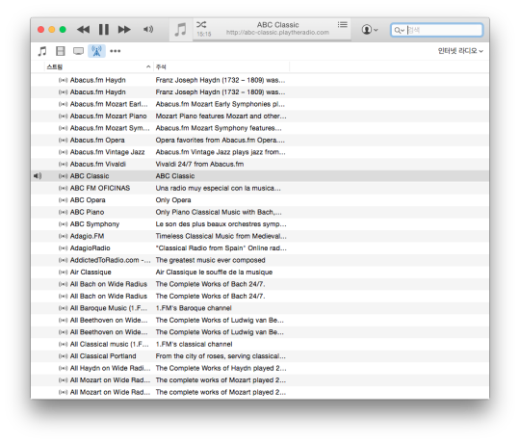Viewport: 520px width, 443px height.
Task: Click the elapsed time 15:15
Action: tap(203, 34)
